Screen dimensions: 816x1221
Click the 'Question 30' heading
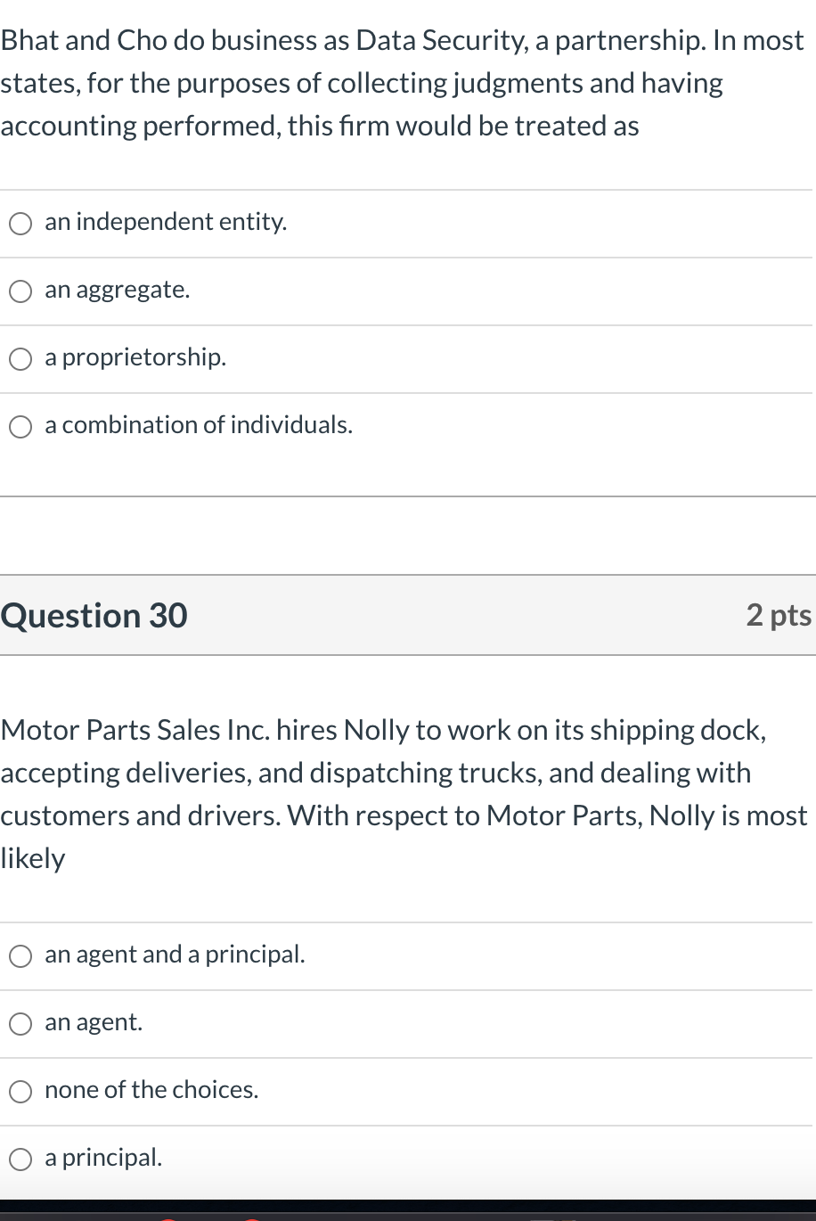(x=94, y=616)
